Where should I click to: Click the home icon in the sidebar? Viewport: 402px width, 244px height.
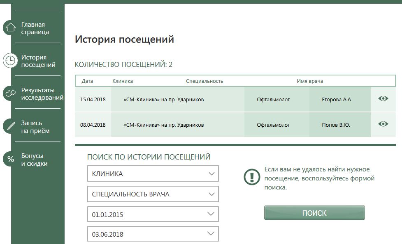point(11,28)
